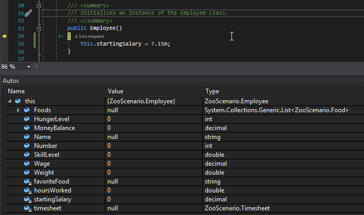Click the private field icon next to startingSalary

[x=27, y=199]
